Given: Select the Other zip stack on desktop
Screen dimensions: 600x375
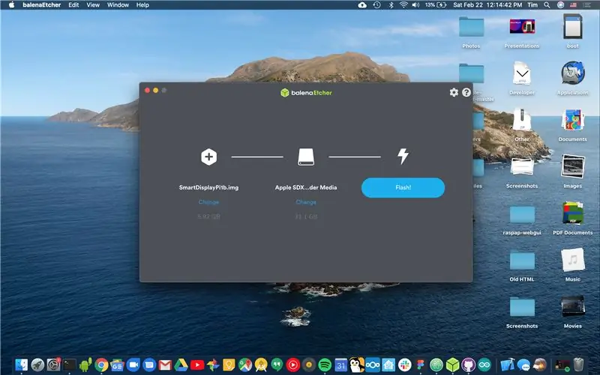Looking at the screenshot, I should coord(522,125).
